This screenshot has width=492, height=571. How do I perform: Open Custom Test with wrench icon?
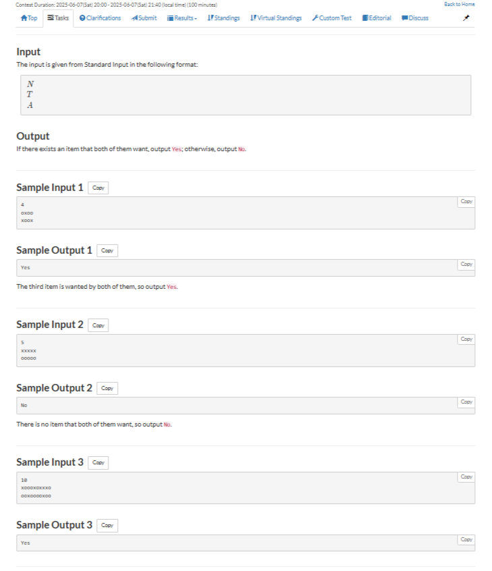[x=332, y=18]
